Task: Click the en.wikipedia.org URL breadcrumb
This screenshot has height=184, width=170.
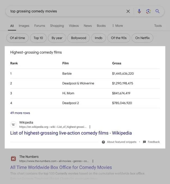Action: [53, 127]
